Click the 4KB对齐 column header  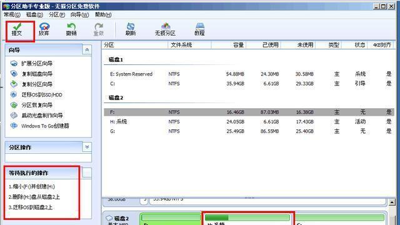(381, 45)
